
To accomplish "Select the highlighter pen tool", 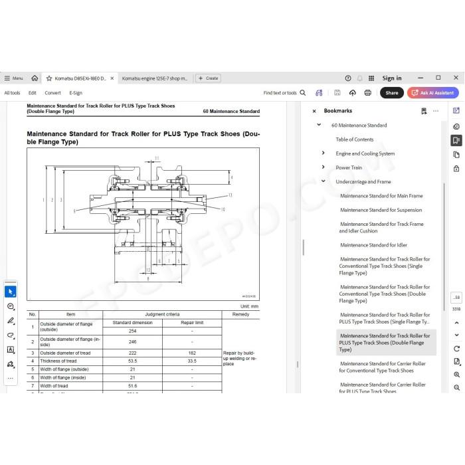I will [11, 321].
